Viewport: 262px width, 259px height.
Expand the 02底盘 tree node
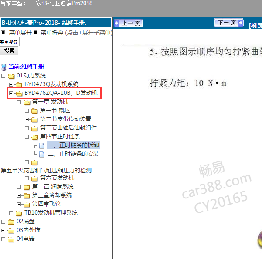coord(3,222)
